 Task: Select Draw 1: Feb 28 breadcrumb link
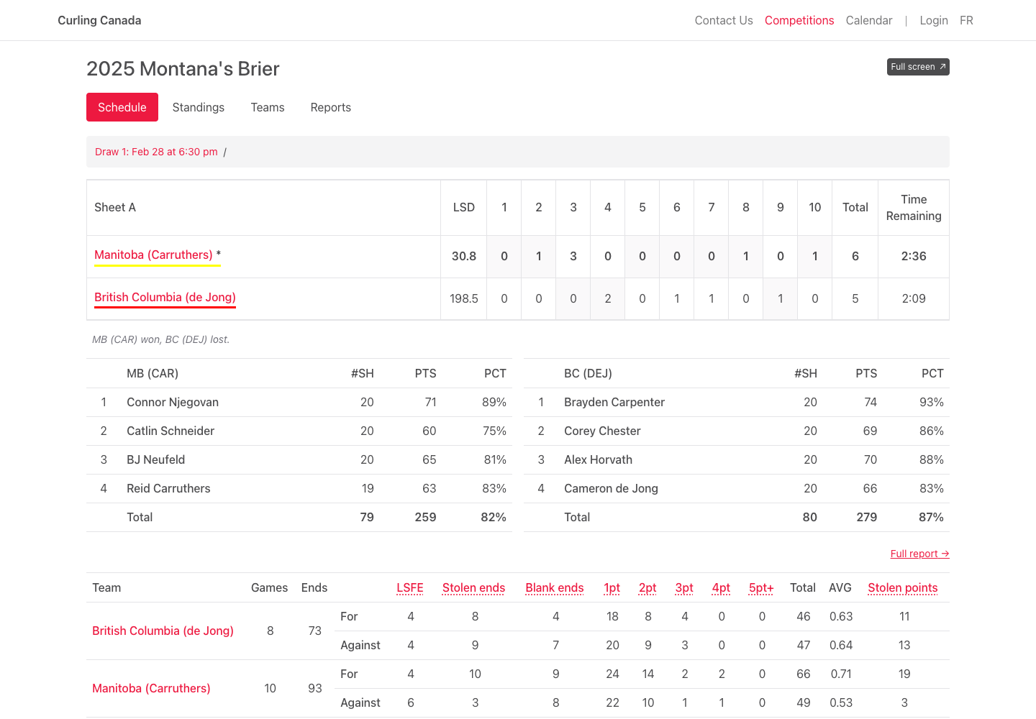tap(156, 152)
